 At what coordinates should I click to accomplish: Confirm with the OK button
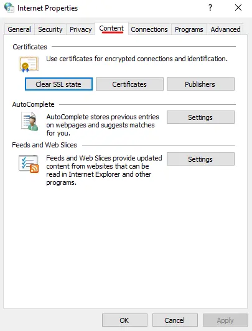(x=124, y=320)
